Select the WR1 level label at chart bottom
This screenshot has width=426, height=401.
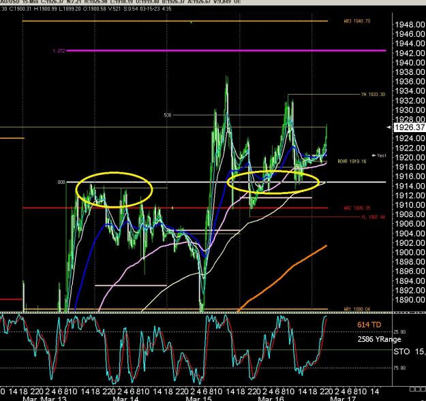coord(356,309)
